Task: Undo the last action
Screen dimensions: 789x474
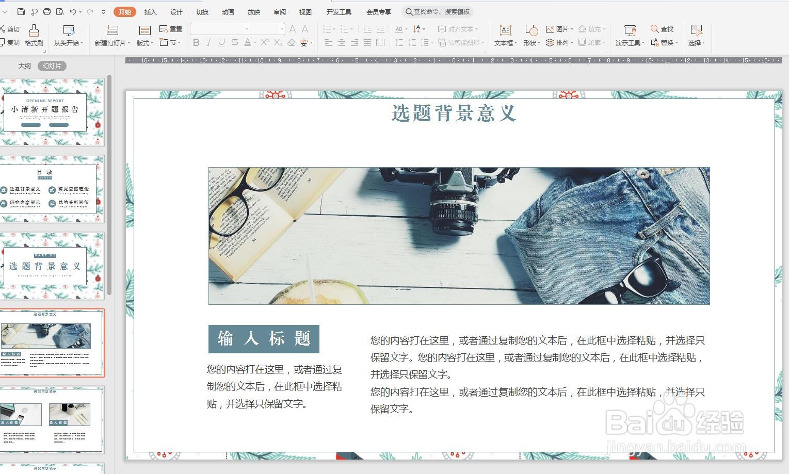Action: tap(73, 11)
